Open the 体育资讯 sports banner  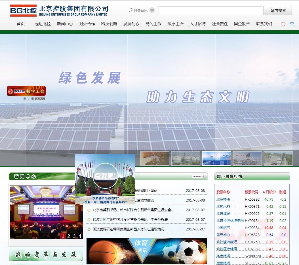pyautogui.click(x=147, y=251)
